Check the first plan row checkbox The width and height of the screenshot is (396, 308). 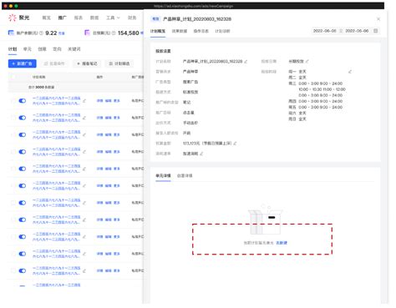point(13,101)
